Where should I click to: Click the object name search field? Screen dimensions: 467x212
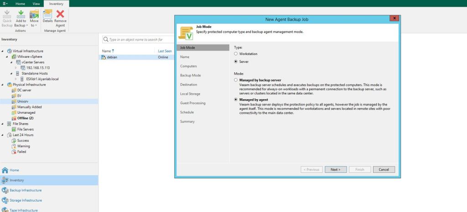click(137, 40)
